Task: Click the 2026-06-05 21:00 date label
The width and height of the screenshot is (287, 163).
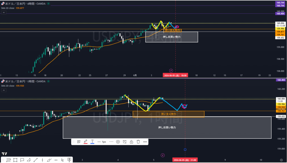Action: tap(185, 160)
